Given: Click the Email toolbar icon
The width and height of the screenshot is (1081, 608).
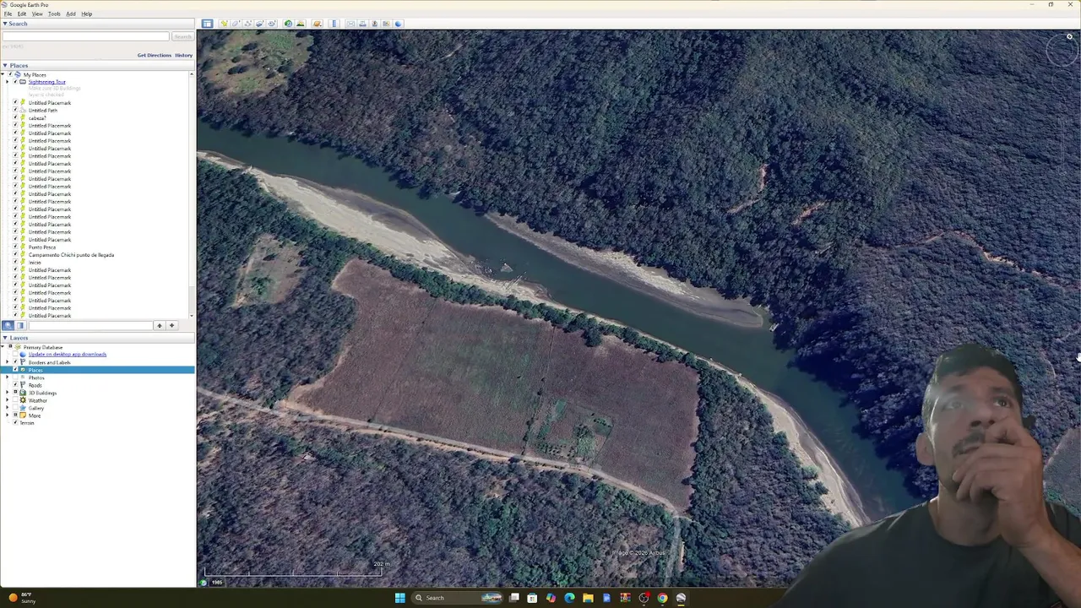Looking at the screenshot, I should [x=350, y=24].
